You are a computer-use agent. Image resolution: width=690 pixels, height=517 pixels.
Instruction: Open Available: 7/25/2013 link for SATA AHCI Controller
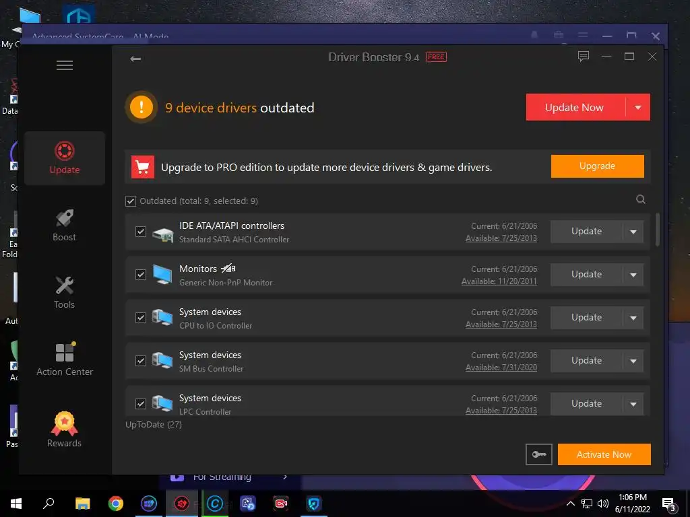(501, 238)
